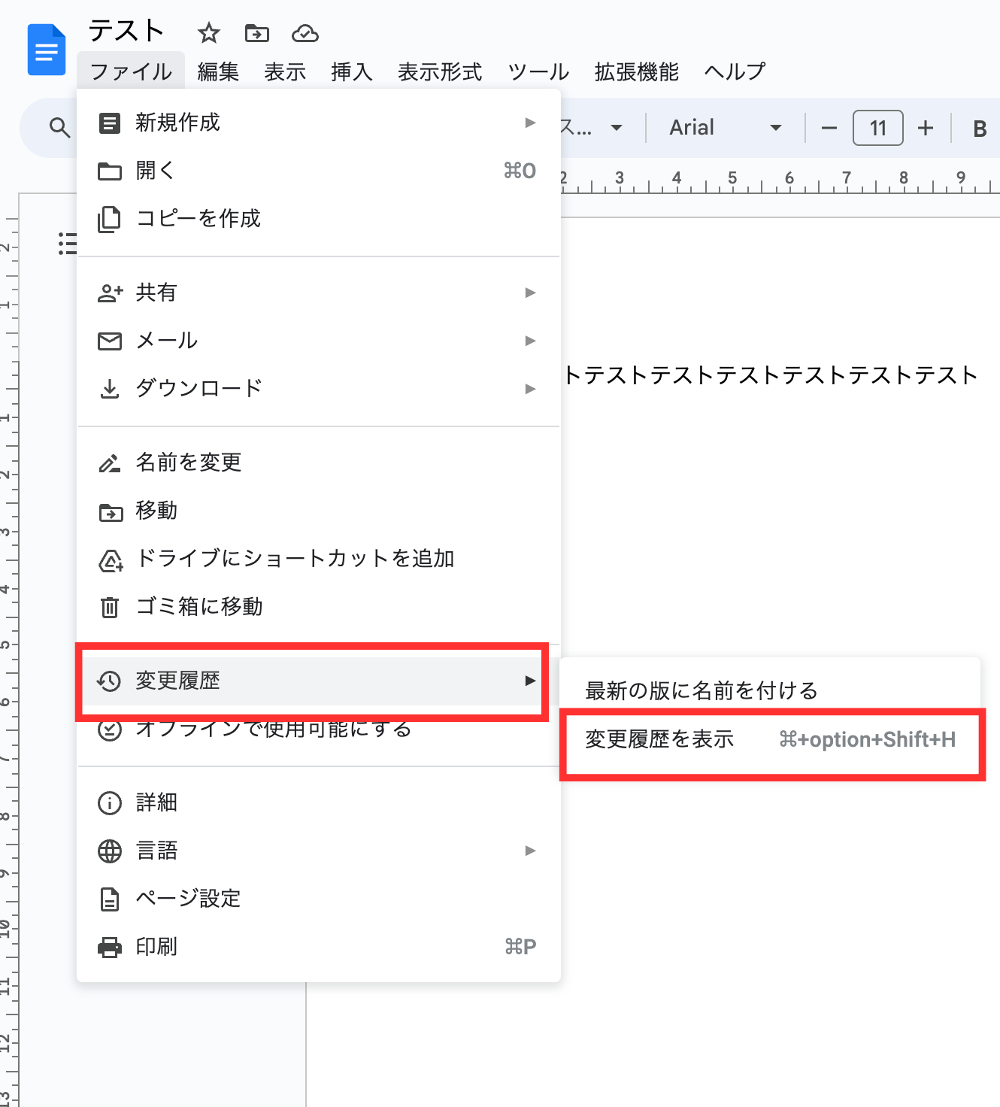This screenshot has width=1000, height=1107.
Task: Click the folder-arrow icon for 移動
Action: (111, 513)
